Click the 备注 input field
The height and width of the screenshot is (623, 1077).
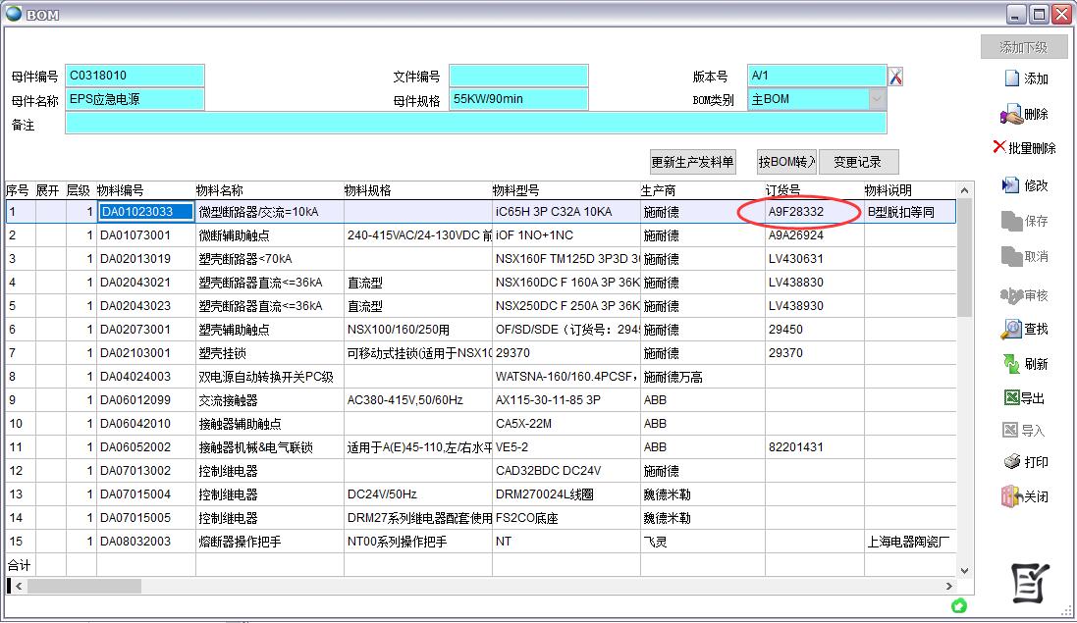(475, 124)
